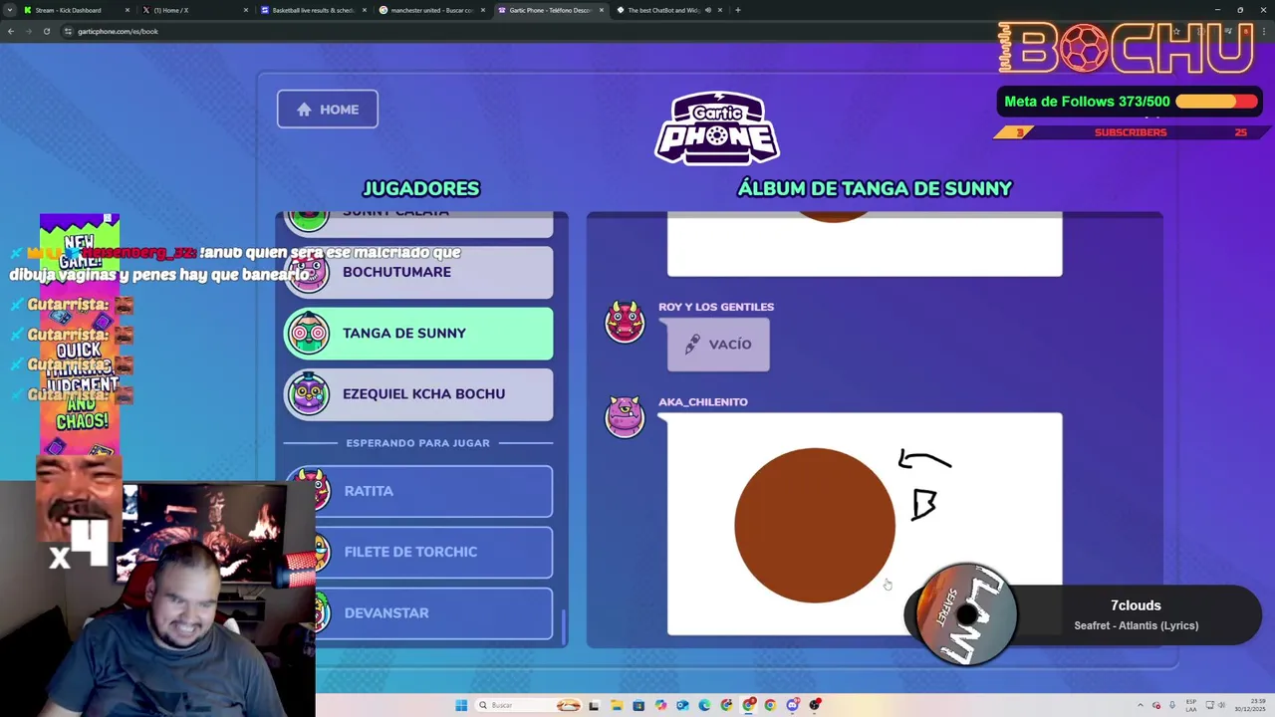1275x717 pixels.
Task: Select player TANGA DE SUNNY
Action: 418,333
